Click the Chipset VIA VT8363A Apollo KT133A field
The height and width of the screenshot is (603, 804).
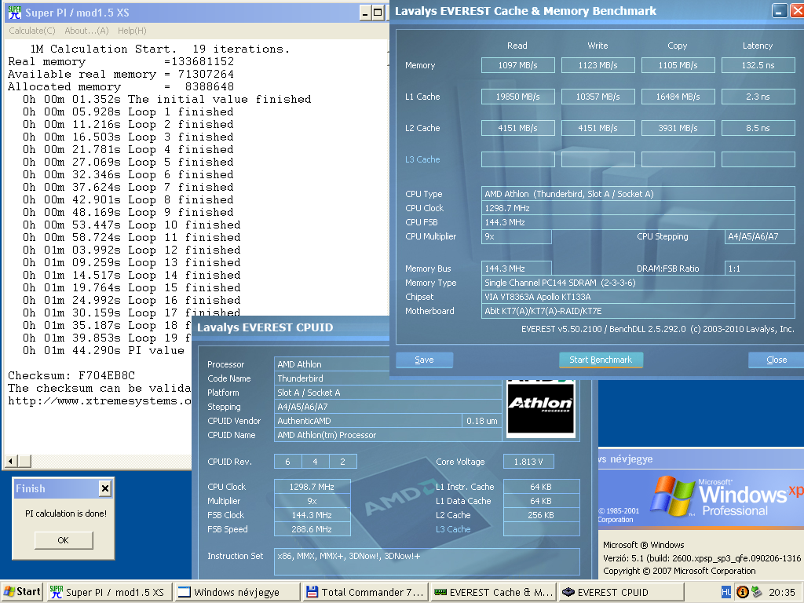point(638,297)
